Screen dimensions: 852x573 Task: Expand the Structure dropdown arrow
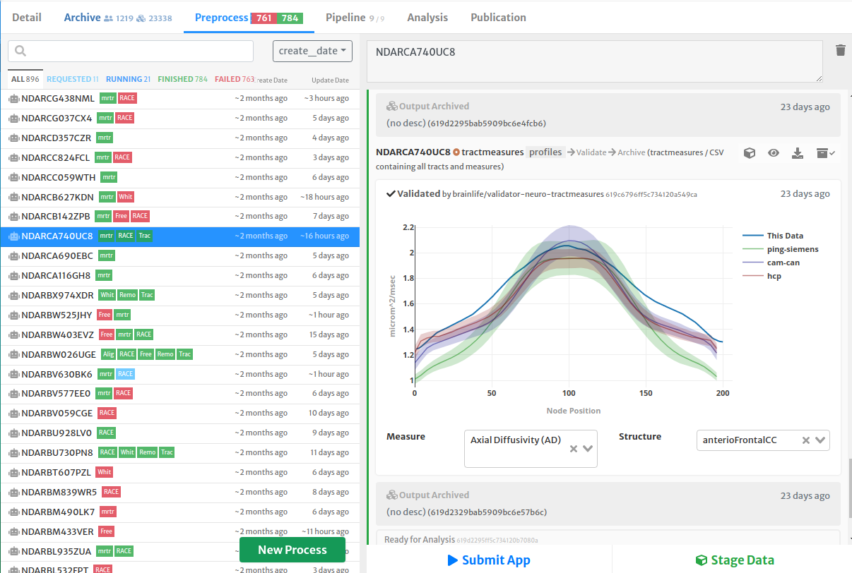click(820, 440)
